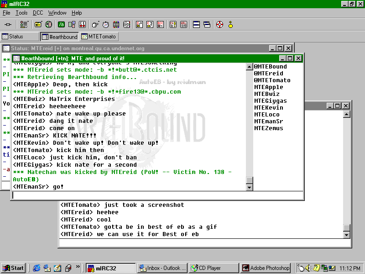Open the Remote scripts toolbar icon
The height and width of the screenshot is (274, 365).
pyautogui.click(x=82, y=25)
